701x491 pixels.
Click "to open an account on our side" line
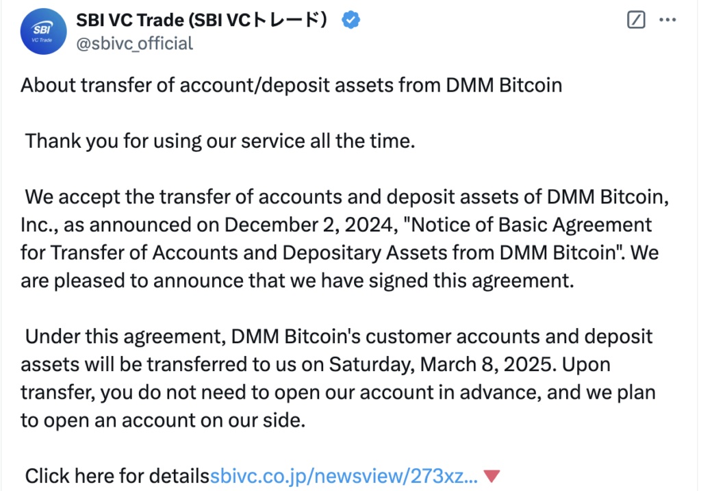[x=162, y=419]
